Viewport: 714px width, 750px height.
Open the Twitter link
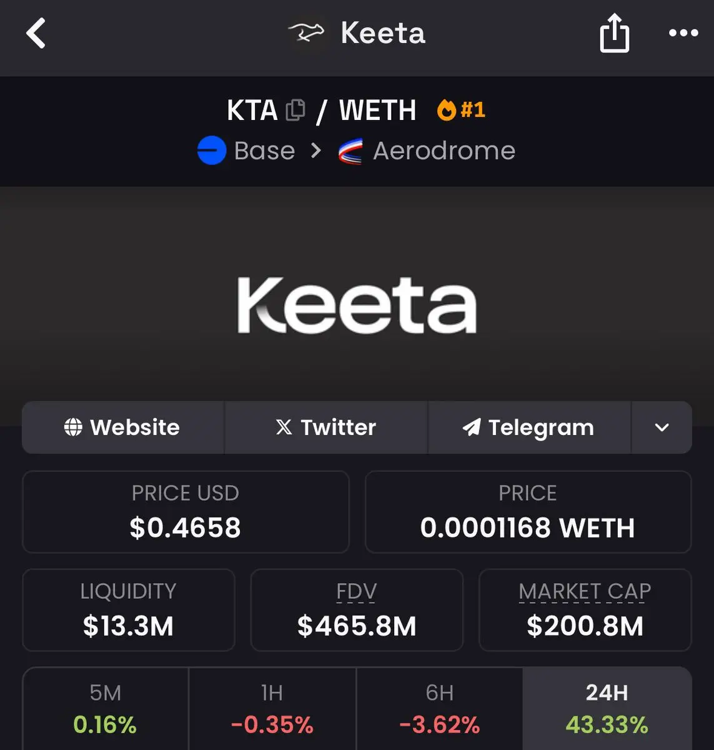pyautogui.click(x=325, y=427)
